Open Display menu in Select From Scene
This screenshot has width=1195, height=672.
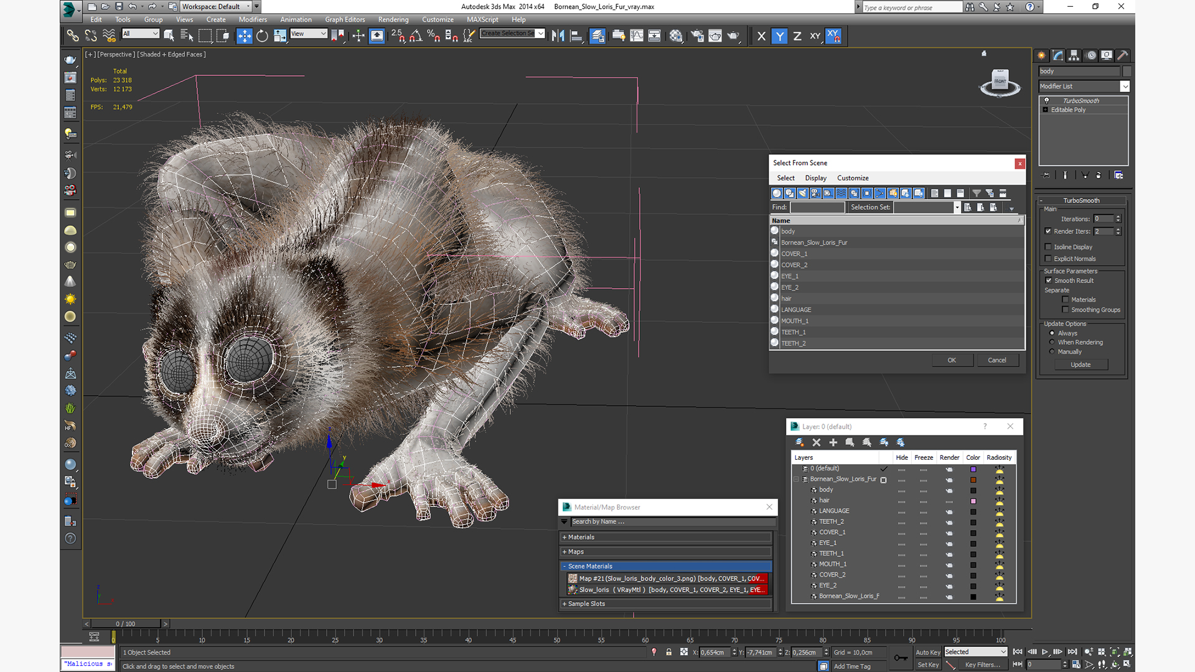point(815,178)
